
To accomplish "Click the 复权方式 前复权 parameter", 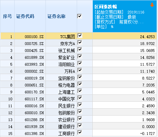I will [119, 22].
